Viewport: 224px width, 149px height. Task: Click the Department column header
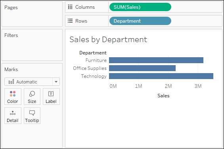click(x=93, y=53)
